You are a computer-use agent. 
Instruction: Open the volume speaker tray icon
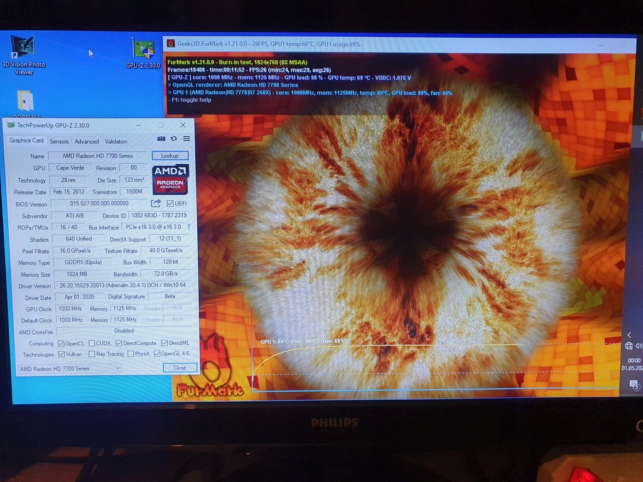click(x=639, y=346)
